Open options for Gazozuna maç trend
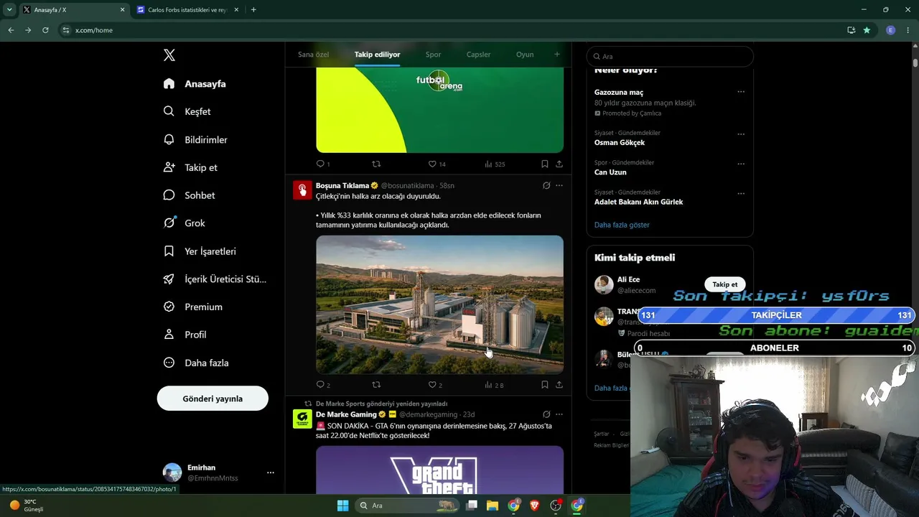This screenshot has width=919, height=517. [741, 92]
